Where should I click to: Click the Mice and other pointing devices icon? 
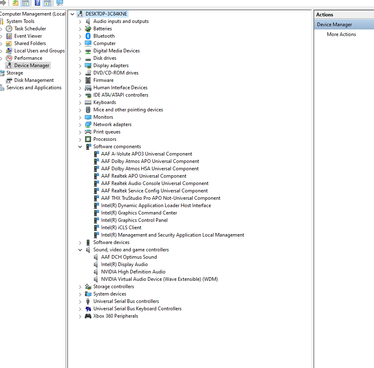pos(88,110)
